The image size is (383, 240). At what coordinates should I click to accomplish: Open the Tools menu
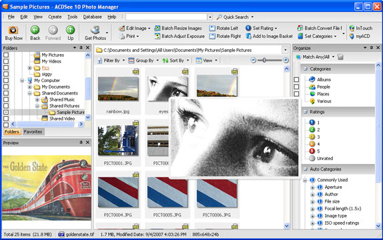click(x=72, y=17)
